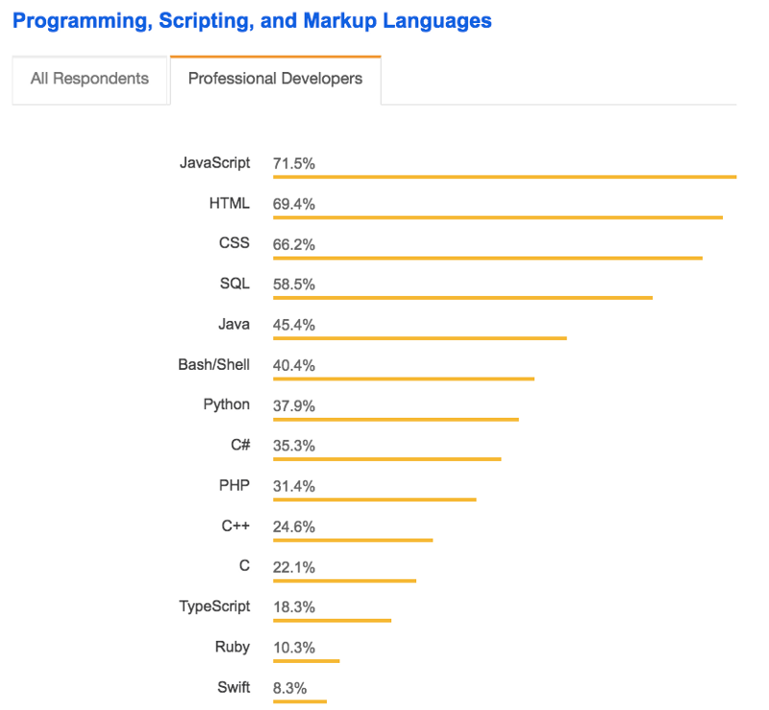769x710 pixels.
Task: Click the PHP bar in the chart
Action: [x=374, y=500]
